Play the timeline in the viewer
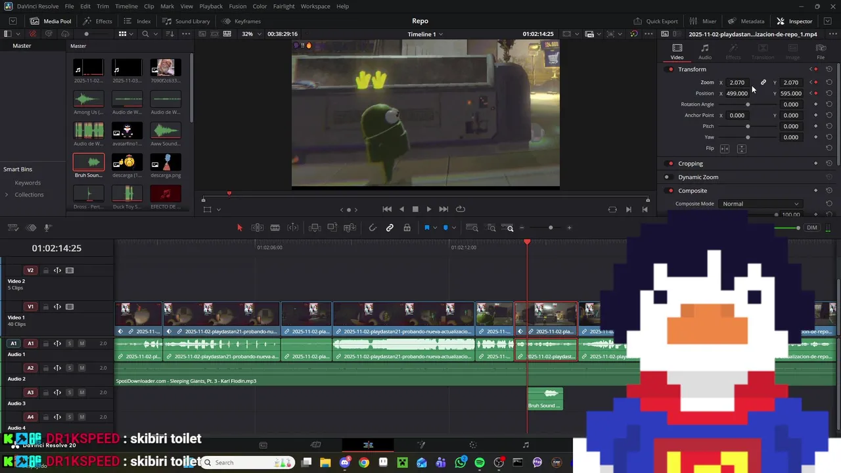The width and height of the screenshot is (841, 473). pos(429,209)
